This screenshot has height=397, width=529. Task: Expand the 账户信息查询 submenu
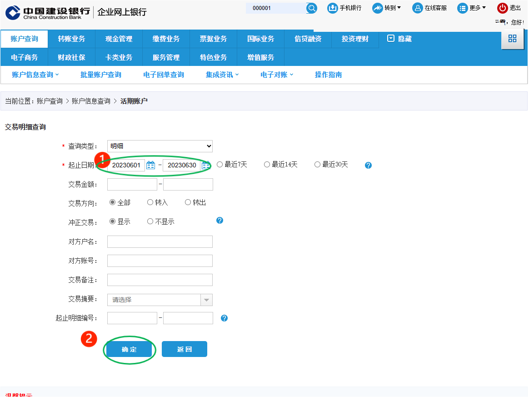point(35,75)
